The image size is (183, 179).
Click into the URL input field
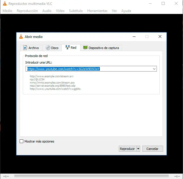(x=89, y=69)
